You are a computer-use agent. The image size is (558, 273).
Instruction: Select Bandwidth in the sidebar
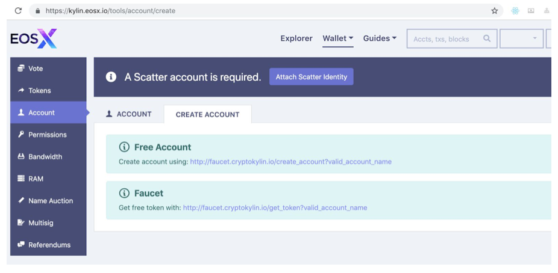click(x=48, y=156)
